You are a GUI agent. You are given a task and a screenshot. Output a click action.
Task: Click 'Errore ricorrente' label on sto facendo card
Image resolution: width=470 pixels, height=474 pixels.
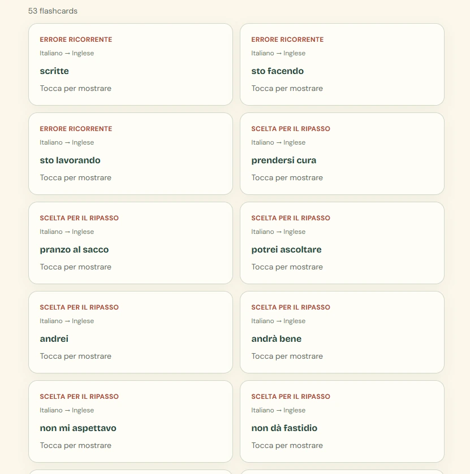coord(287,40)
